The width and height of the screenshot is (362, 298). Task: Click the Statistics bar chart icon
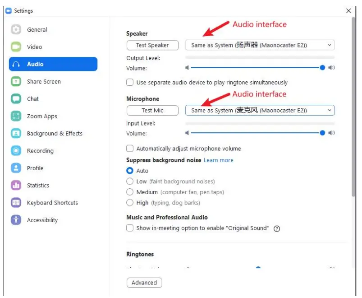point(16,186)
